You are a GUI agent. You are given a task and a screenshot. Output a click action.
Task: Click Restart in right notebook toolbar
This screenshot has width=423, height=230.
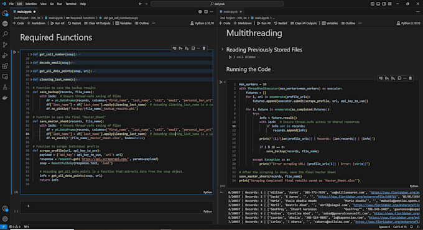[281, 24]
